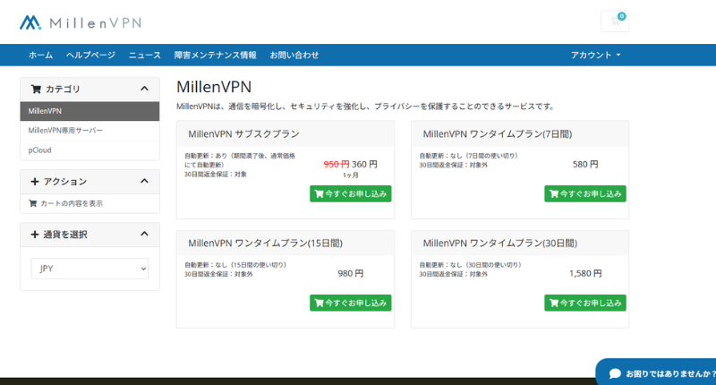Expand the アカウント dropdown menu
The width and height of the screenshot is (716, 385).
click(x=595, y=55)
